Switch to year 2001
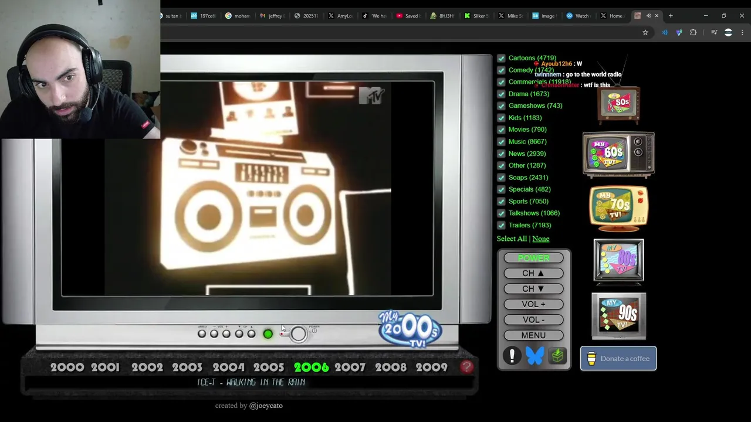The image size is (751, 422). [106, 367]
